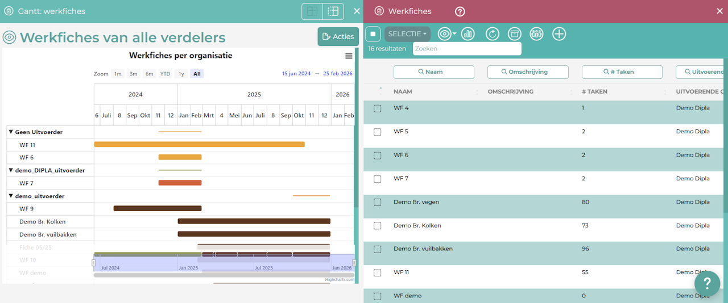
Task: Set chart zoom to All
Action: coord(197,74)
